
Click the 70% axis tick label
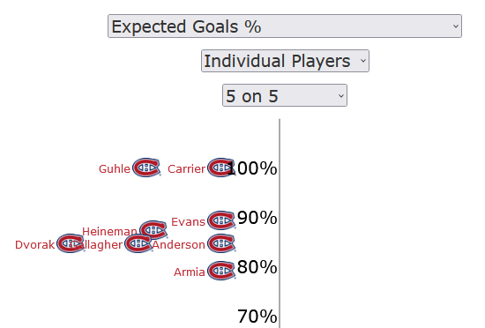(x=257, y=317)
